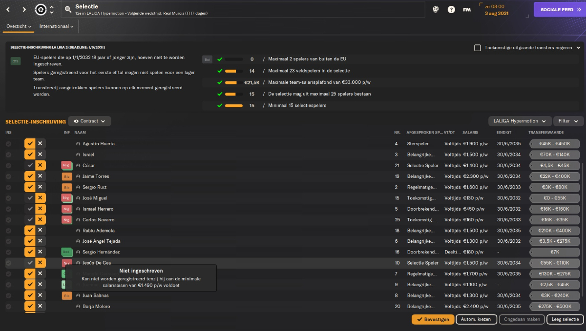Click the search magnifier icon
This screenshot has width=586, height=331.
coord(68,9)
